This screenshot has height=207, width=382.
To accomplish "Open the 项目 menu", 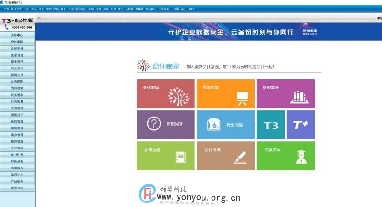I will 56,9.
